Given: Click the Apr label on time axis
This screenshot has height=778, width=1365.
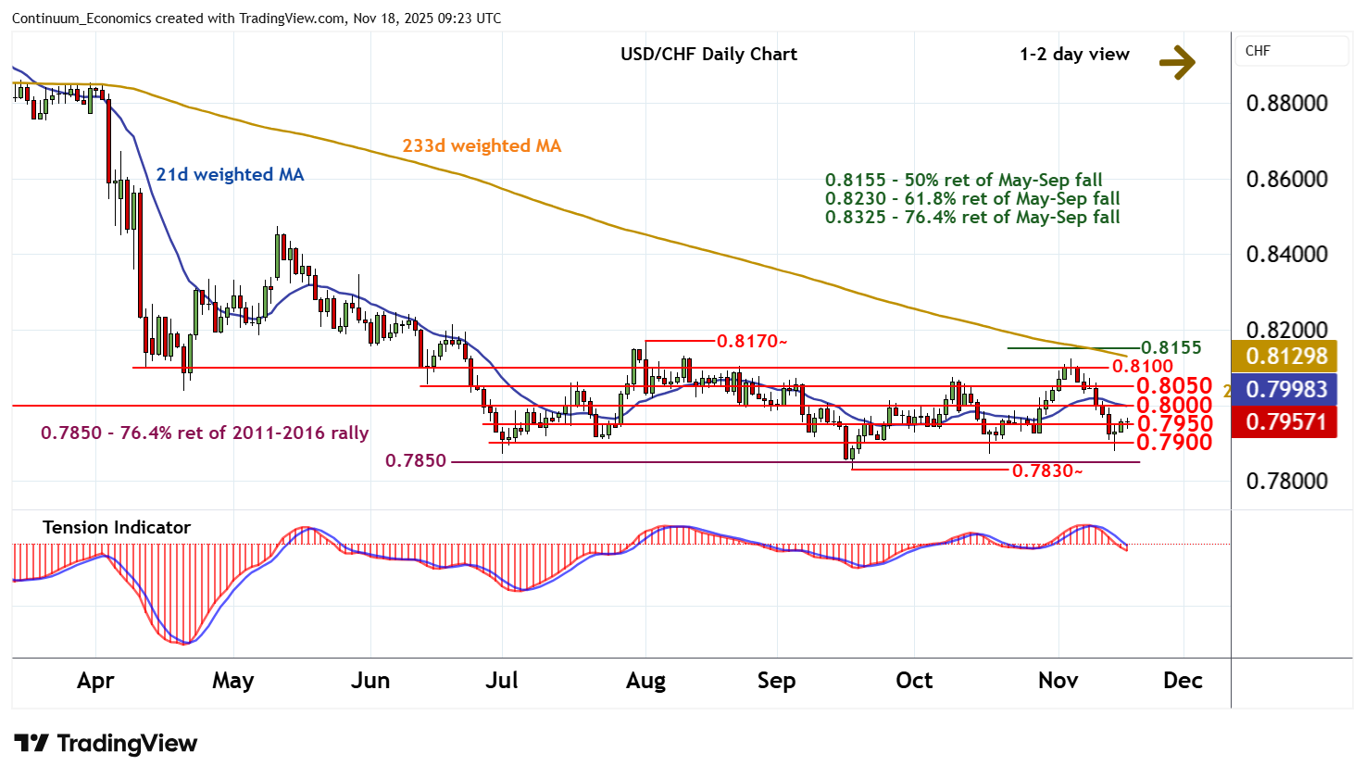Looking at the screenshot, I should tap(95, 681).
